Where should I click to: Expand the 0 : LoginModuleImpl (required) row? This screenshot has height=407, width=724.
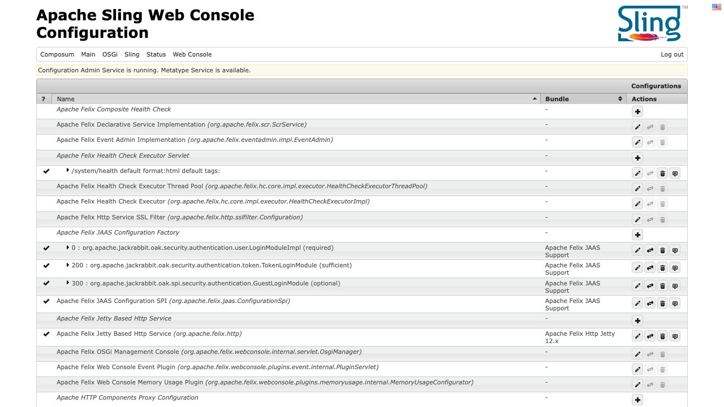point(68,247)
